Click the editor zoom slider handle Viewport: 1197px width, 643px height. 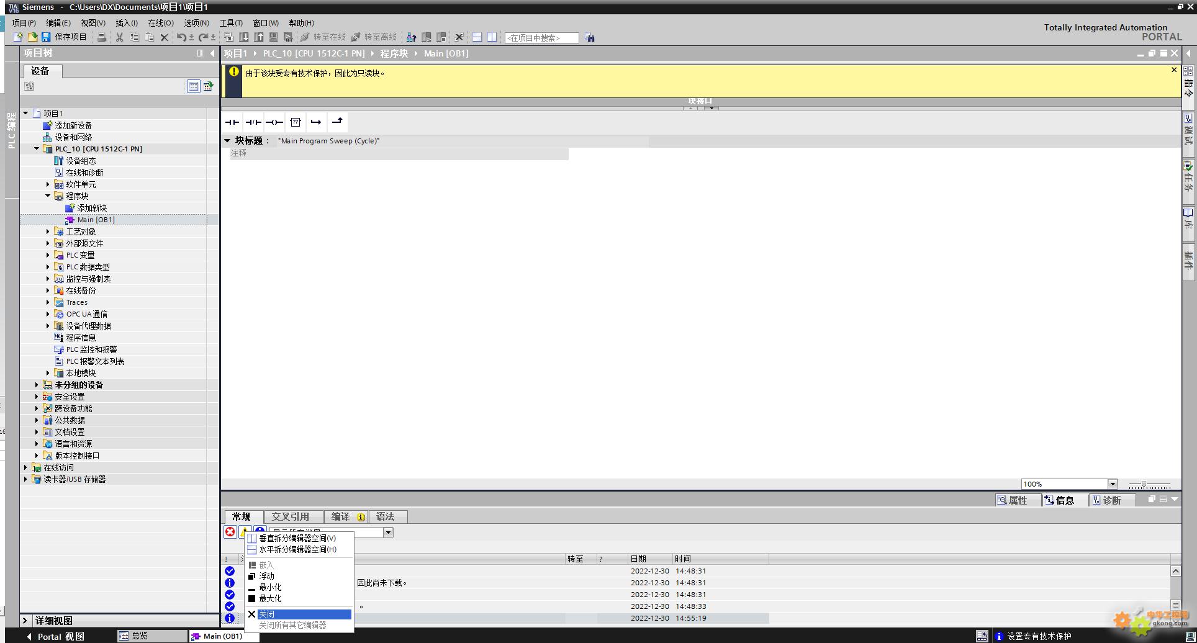point(1144,484)
